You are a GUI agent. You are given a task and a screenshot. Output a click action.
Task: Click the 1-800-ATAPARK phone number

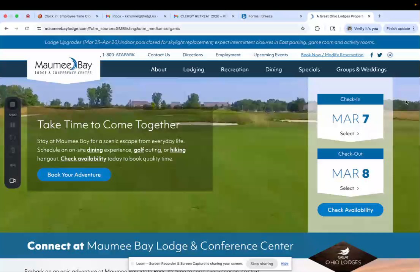118,55
